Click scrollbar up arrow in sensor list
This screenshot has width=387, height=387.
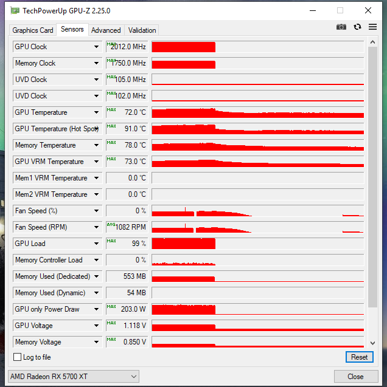tap(372, 42)
